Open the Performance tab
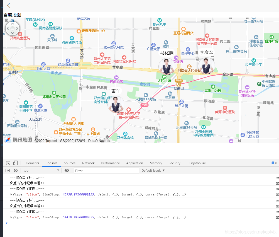The image size is (279, 237). 111,163
